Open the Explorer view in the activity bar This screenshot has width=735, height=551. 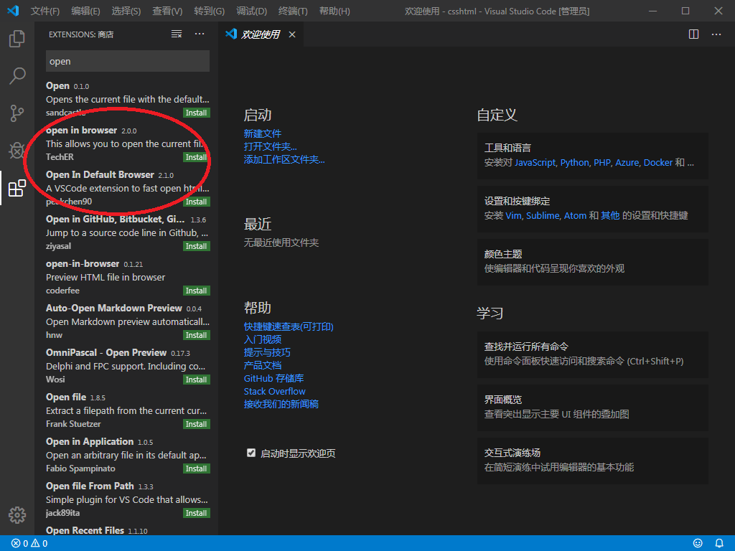pyautogui.click(x=17, y=39)
